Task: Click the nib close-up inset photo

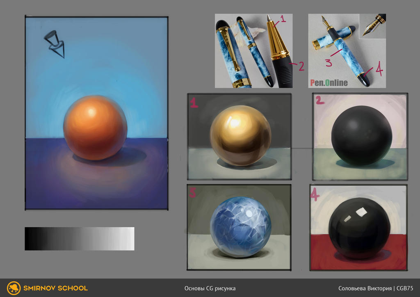Action: tap(372, 26)
